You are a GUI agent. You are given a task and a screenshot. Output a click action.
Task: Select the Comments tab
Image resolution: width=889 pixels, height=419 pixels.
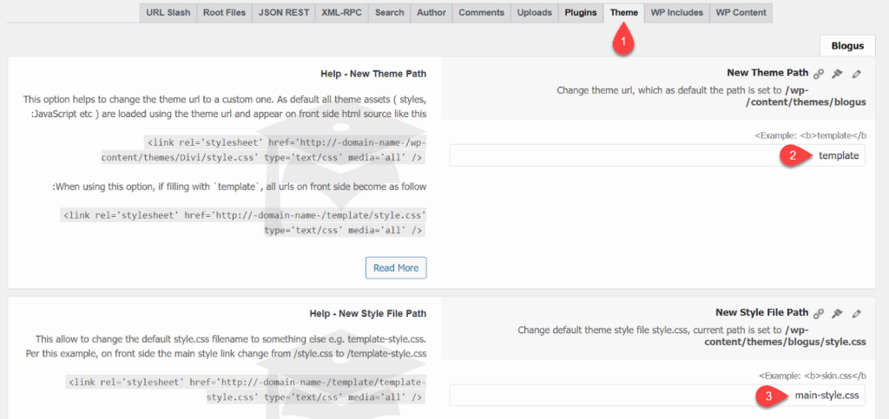[482, 13]
